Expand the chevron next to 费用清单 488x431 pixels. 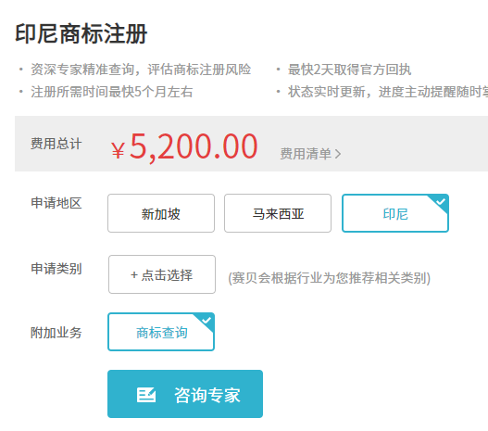[338, 154]
